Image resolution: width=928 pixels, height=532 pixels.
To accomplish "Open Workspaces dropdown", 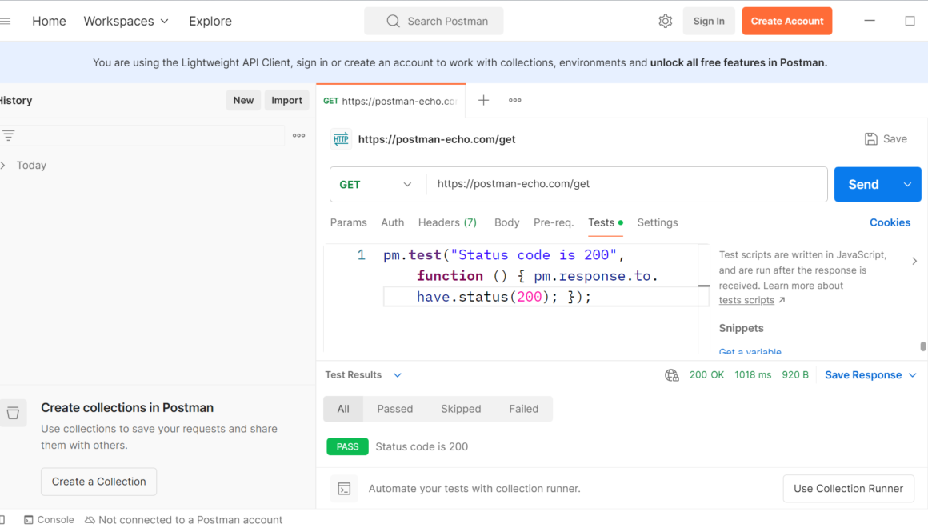I will pos(126,22).
